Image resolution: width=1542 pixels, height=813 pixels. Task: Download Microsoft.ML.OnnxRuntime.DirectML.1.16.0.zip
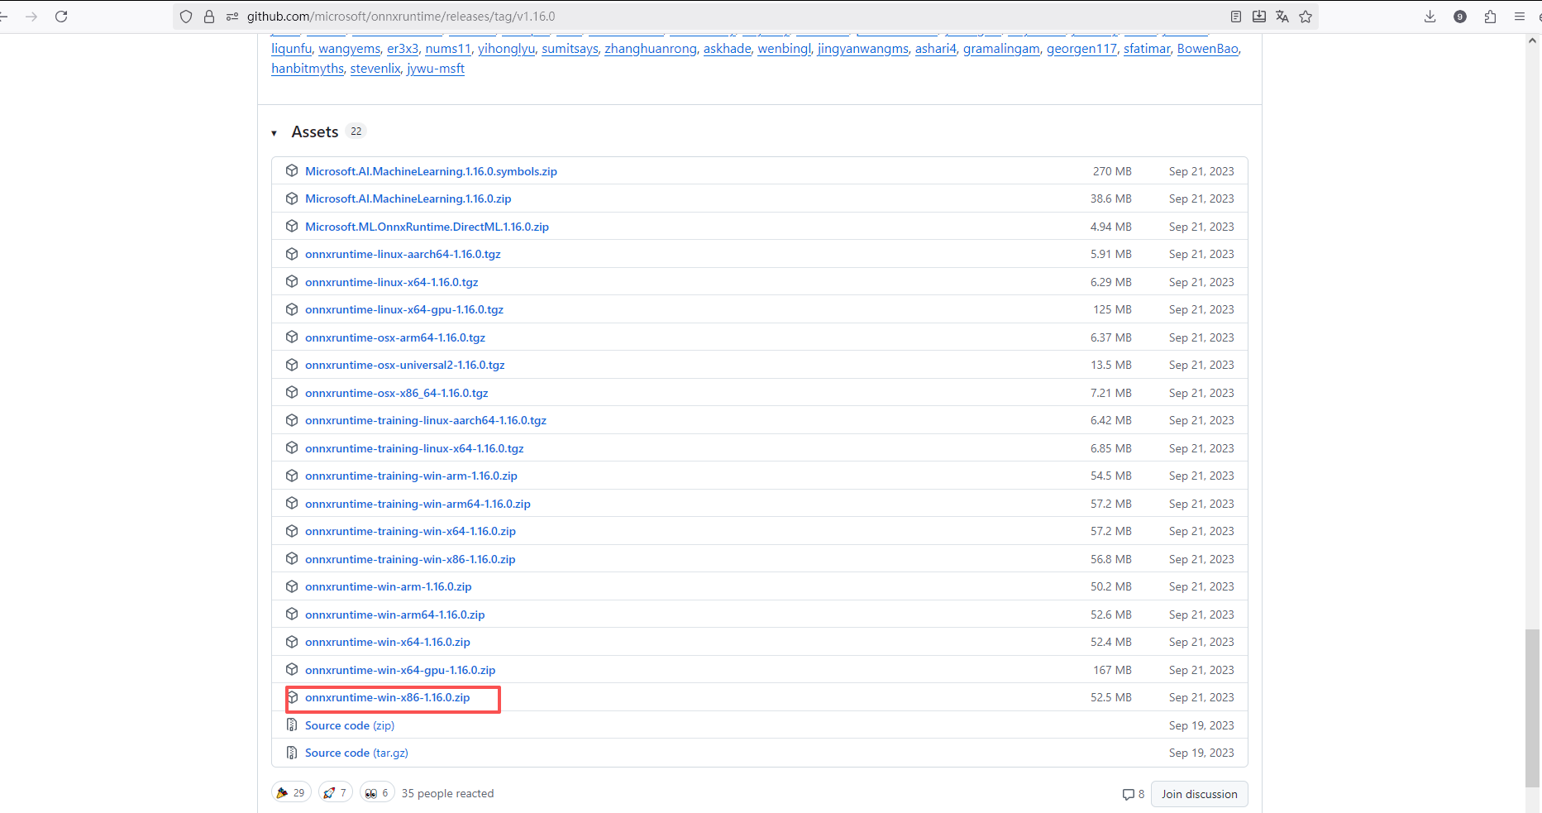tap(427, 227)
